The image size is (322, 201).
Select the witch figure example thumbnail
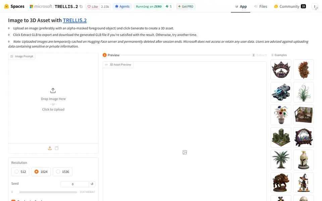(304, 183)
